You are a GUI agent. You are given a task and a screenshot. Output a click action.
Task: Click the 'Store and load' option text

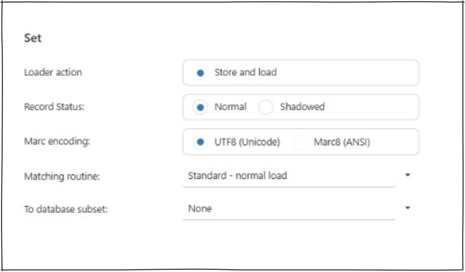(246, 72)
